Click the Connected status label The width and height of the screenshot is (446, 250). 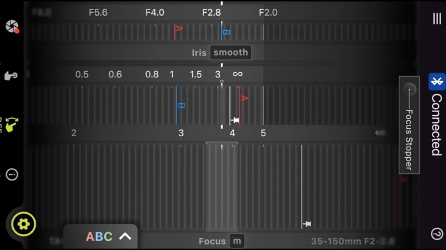437,124
